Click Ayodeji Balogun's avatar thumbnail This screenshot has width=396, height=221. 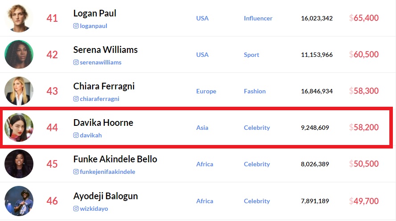point(19,201)
